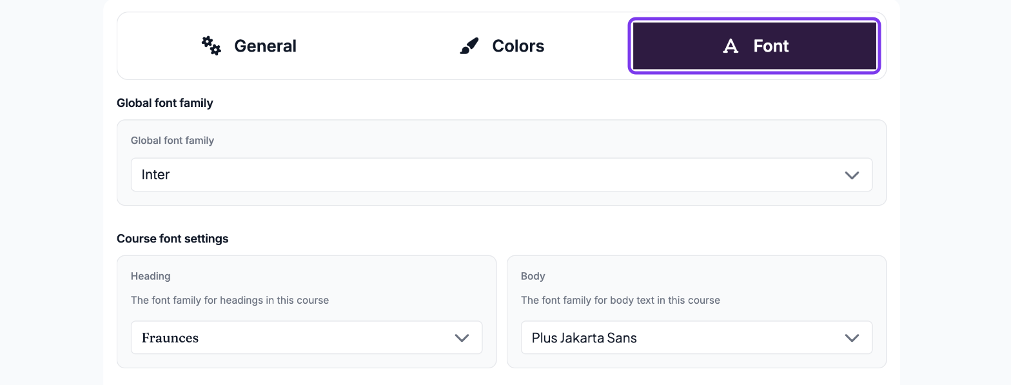Click the chevron in the Fraunces field
Screen dimensions: 1011x385
point(462,338)
